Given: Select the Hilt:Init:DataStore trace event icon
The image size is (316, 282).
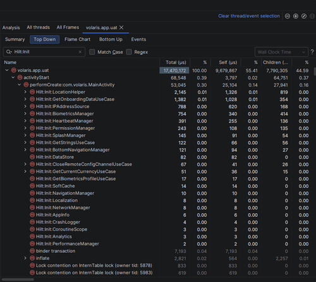Looking at the screenshot, I should 32,157.
